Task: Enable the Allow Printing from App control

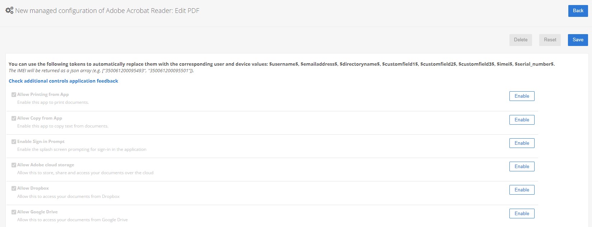Action: (x=522, y=96)
